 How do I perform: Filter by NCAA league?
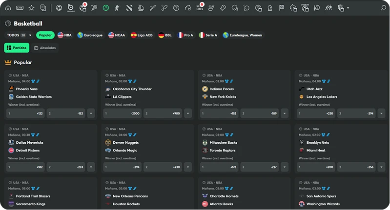117,35
